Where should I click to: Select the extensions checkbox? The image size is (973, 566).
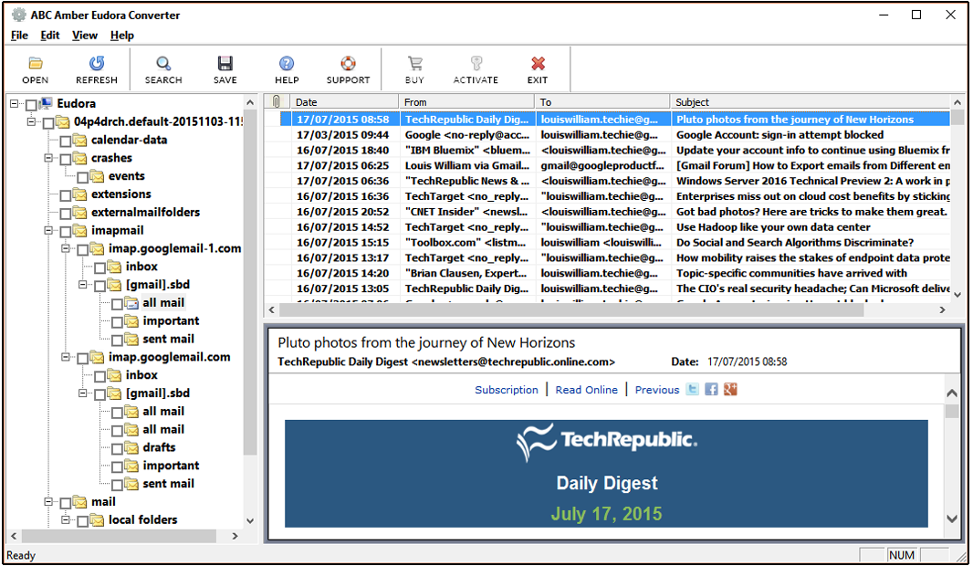[65, 195]
